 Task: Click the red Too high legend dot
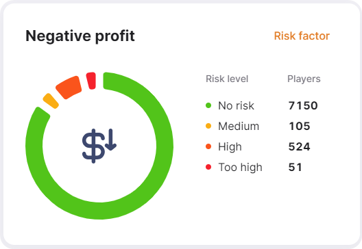(208, 167)
